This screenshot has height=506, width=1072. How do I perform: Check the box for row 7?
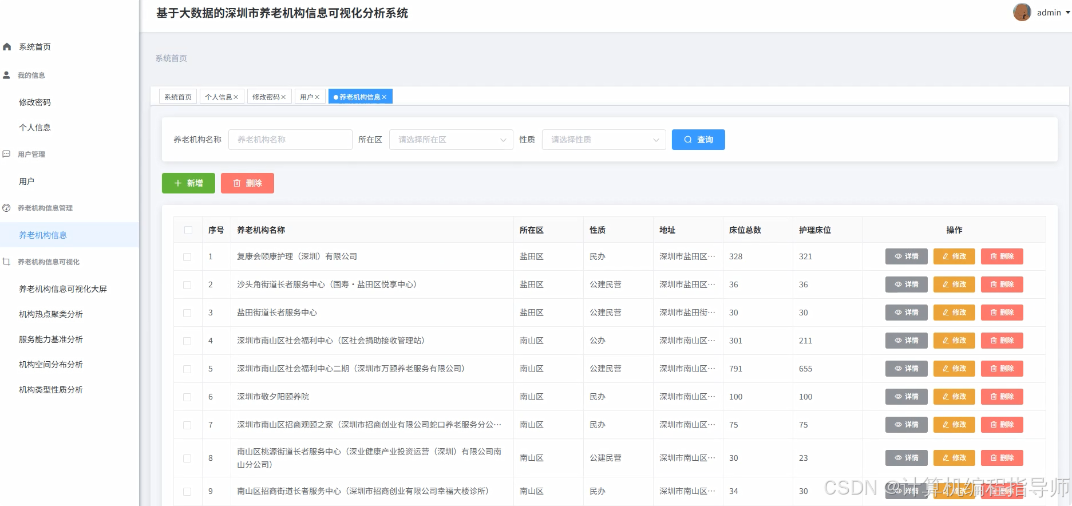point(187,425)
